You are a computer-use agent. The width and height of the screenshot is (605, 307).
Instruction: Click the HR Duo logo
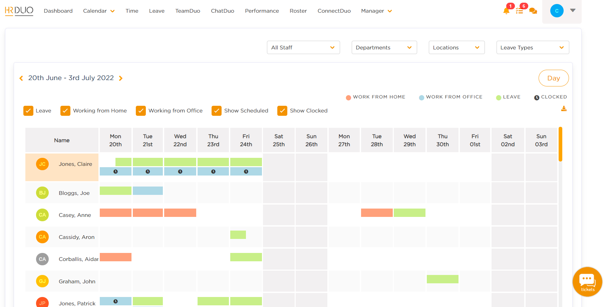tap(19, 11)
